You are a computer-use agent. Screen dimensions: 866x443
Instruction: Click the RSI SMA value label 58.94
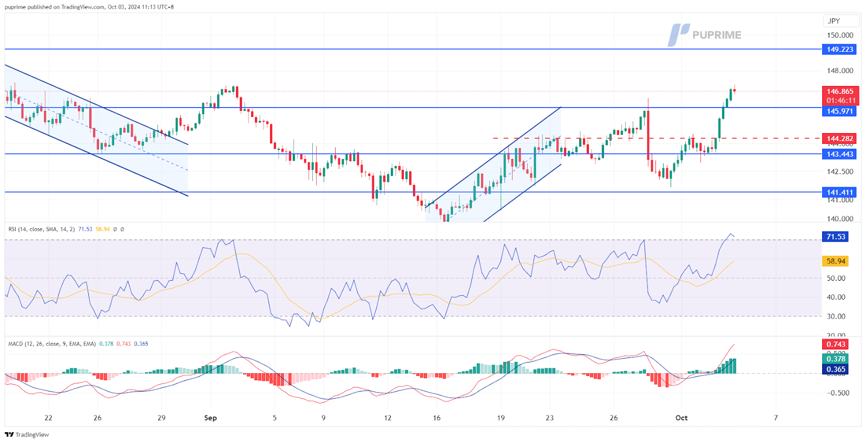[836, 261]
